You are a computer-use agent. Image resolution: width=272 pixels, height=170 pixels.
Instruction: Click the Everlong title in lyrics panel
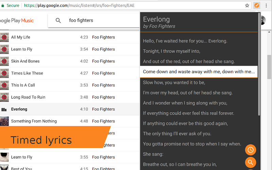[x=156, y=19]
